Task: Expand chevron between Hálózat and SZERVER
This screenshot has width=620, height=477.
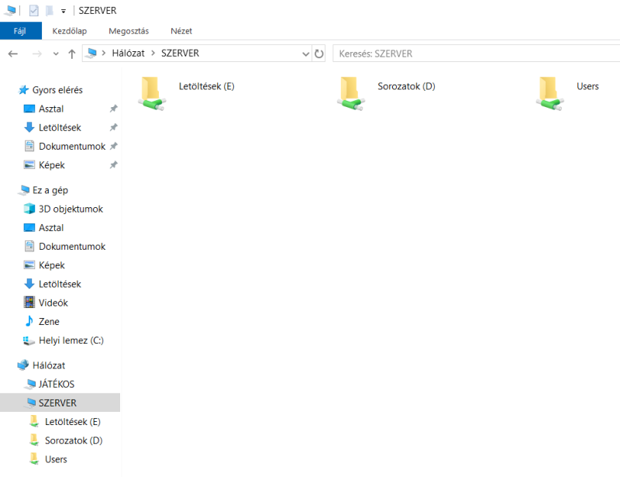Action: pos(153,53)
